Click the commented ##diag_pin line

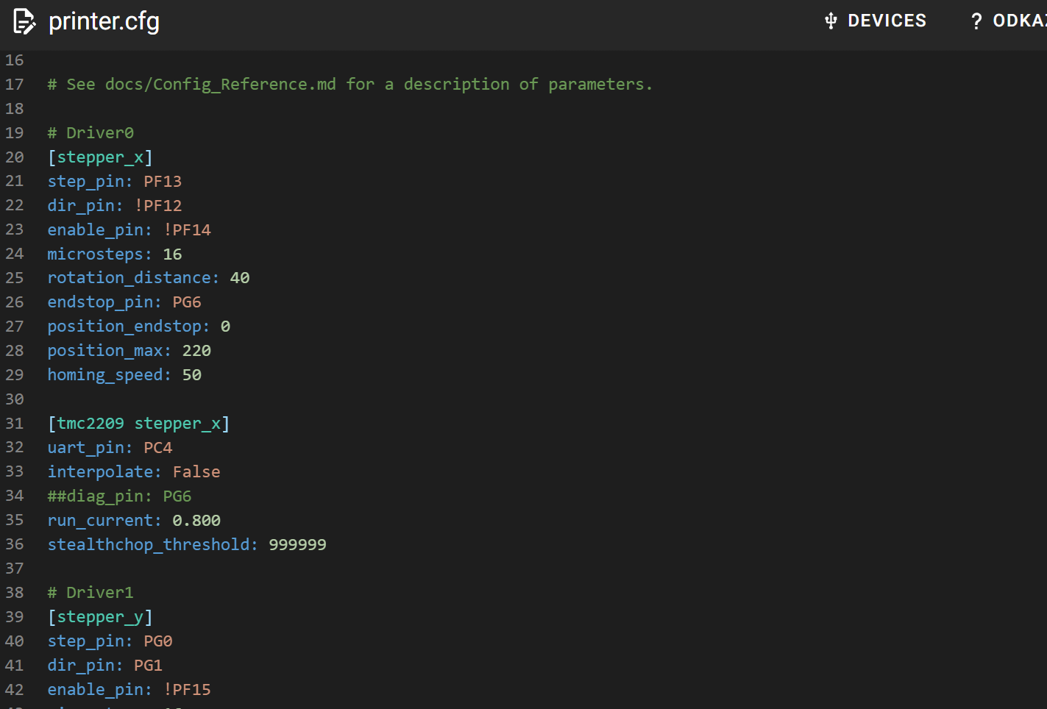119,496
